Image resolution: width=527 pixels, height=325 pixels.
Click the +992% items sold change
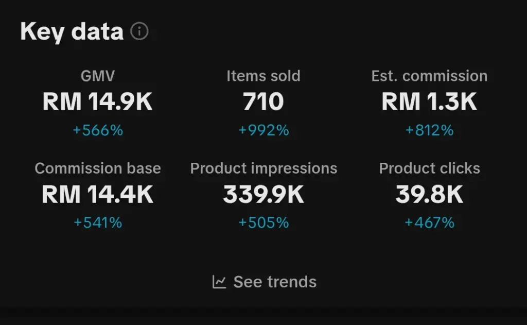[x=263, y=130]
